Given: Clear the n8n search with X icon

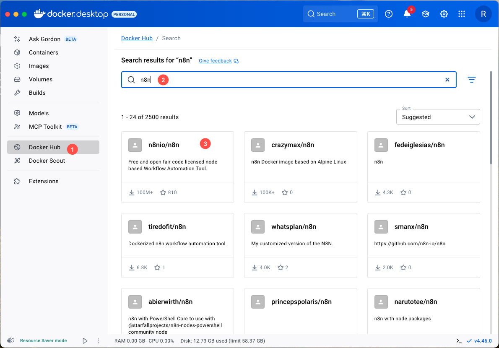Looking at the screenshot, I should [x=447, y=80].
